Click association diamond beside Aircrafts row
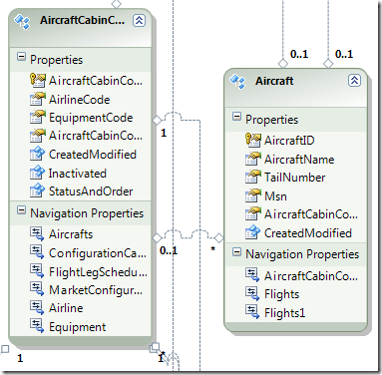The image size is (382, 375). [157, 238]
